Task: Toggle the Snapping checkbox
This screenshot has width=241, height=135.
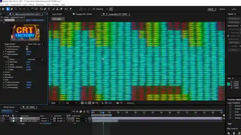Action: (x=94, y=9)
